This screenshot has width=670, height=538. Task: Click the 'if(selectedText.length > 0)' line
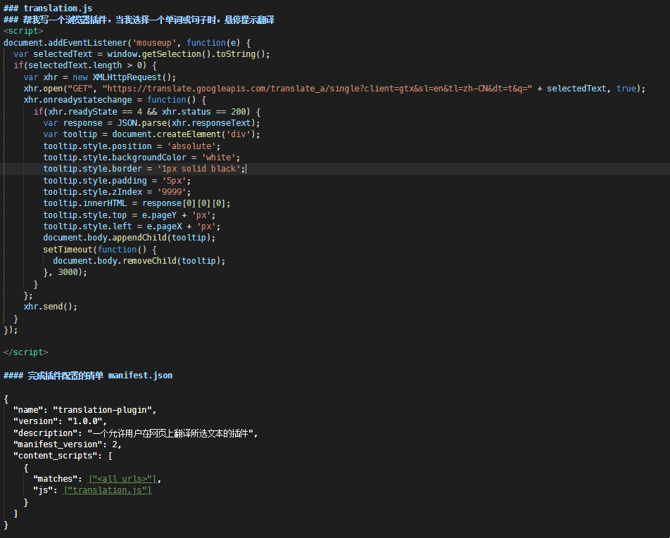click(x=85, y=65)
